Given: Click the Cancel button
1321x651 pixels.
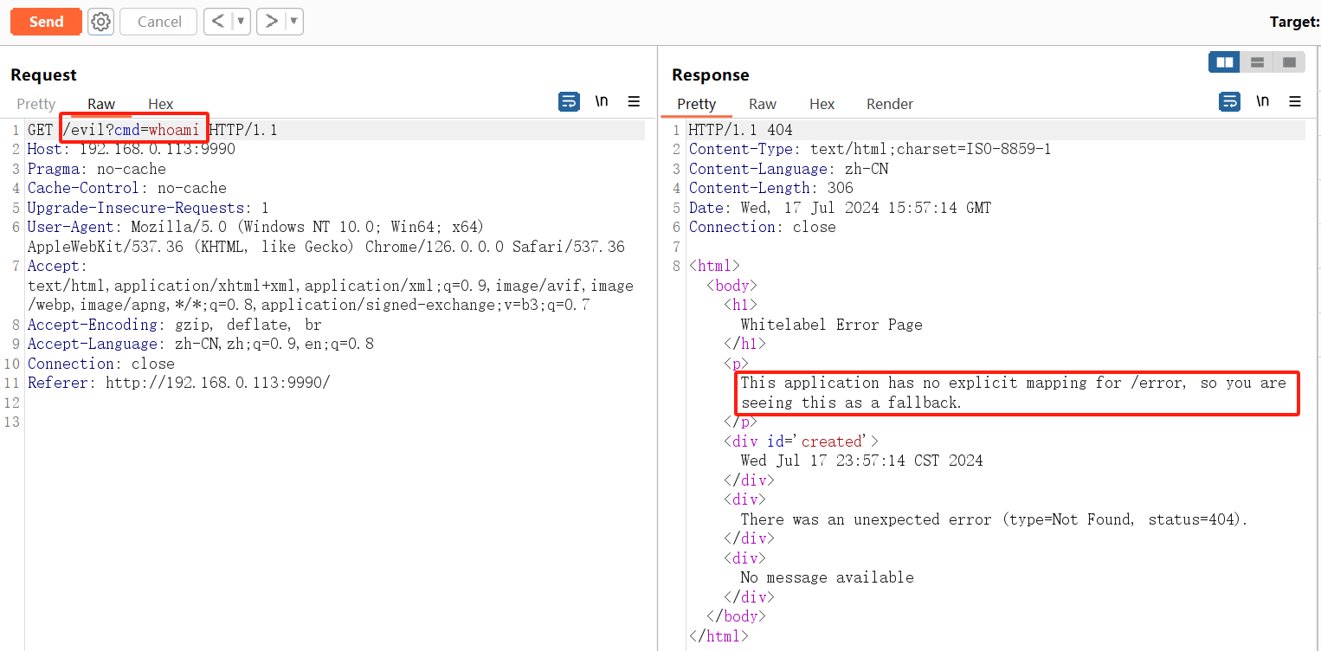Looking at the screenshot, I should (159, 22).
